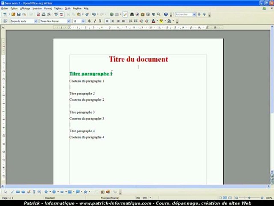This screenshot has height=206, width=274.
Task: Insert a table with Table icon
Action: point(117,14)
